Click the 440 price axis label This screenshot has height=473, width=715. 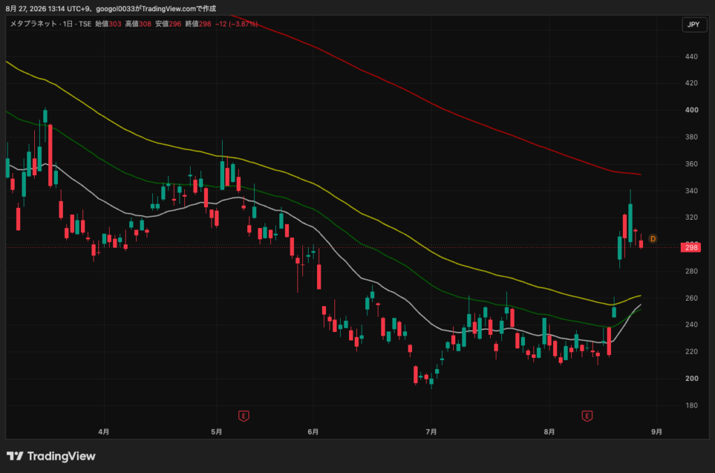(691, 57)
